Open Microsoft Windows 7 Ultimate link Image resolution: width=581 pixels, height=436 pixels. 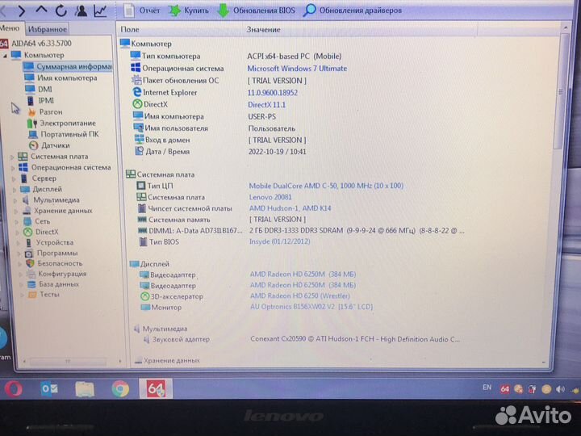[x=297, y=69]
